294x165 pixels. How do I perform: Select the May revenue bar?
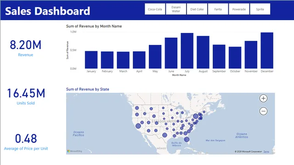point(155,57)
